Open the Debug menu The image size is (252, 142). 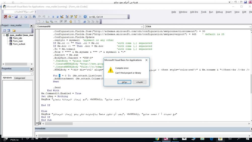(x=219, y=12)
